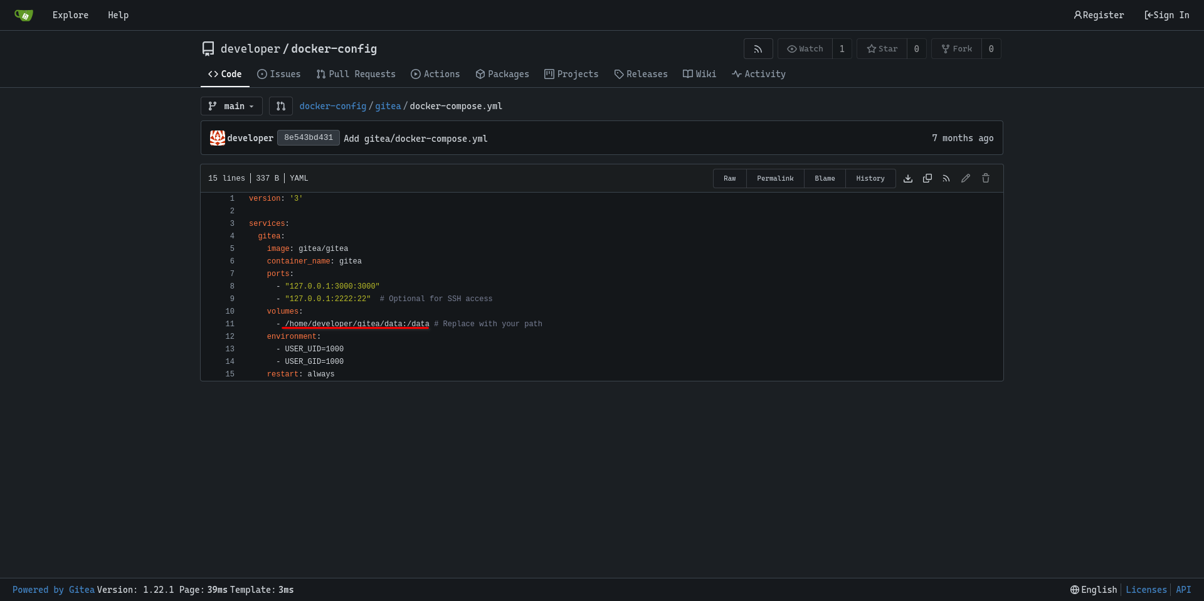Expand the main branch dropdown
The height and width of the screenshot is (601, 1204).
(231, 106)
